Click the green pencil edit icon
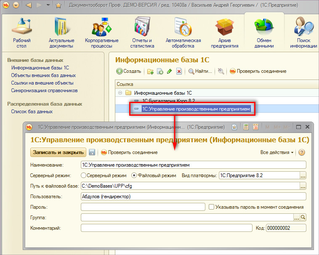 [x=169, y=72]
